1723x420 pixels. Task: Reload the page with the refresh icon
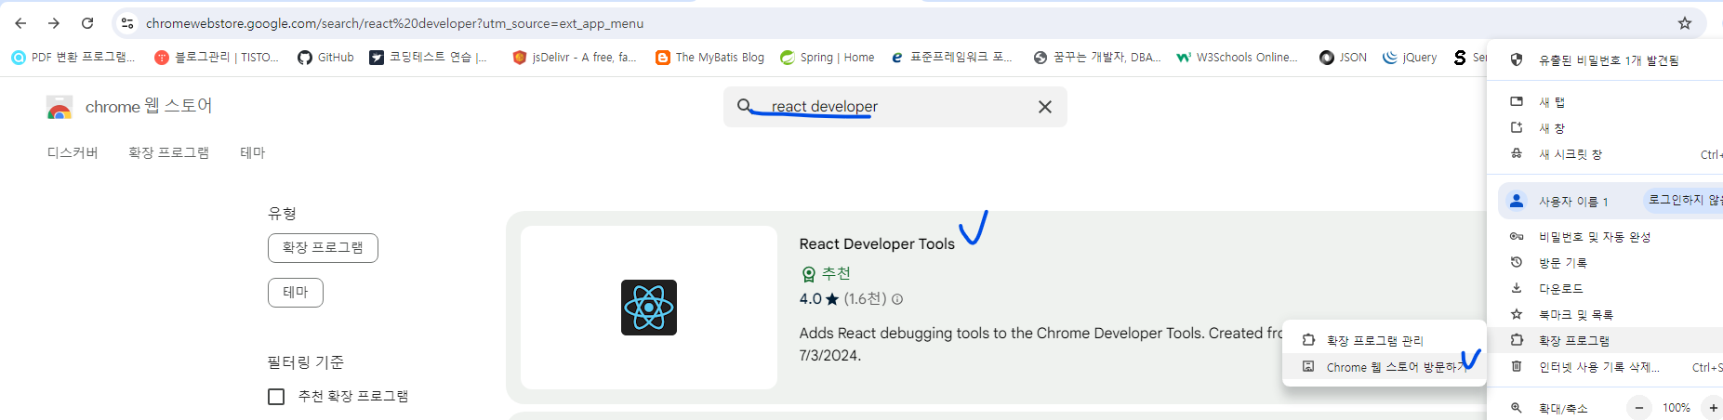pyautogui.click(x=87, y=23)
